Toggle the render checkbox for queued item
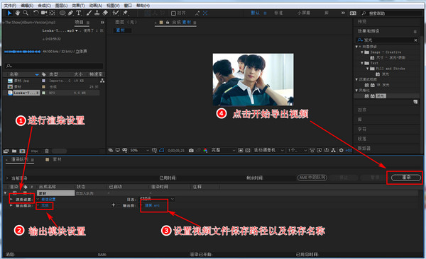 (15, 193)
